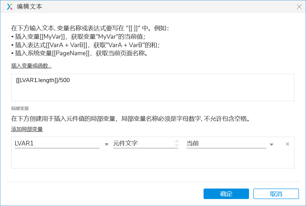Click the 局部变量 section label

tap(20, 109)
